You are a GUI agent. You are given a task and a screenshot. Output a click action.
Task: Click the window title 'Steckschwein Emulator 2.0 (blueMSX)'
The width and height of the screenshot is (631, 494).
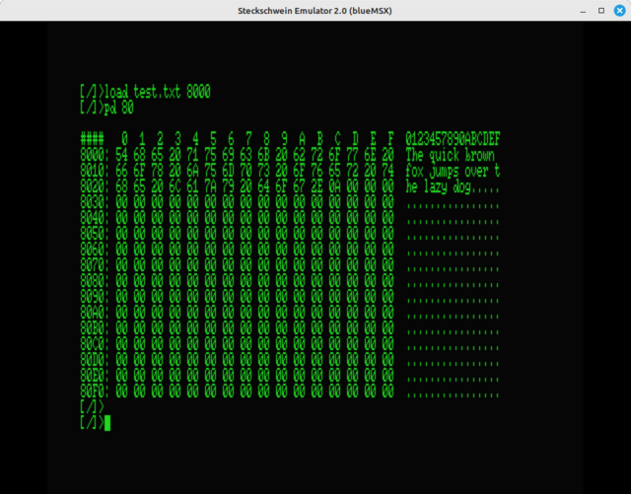pyautogui.click(x=315, y=11)
